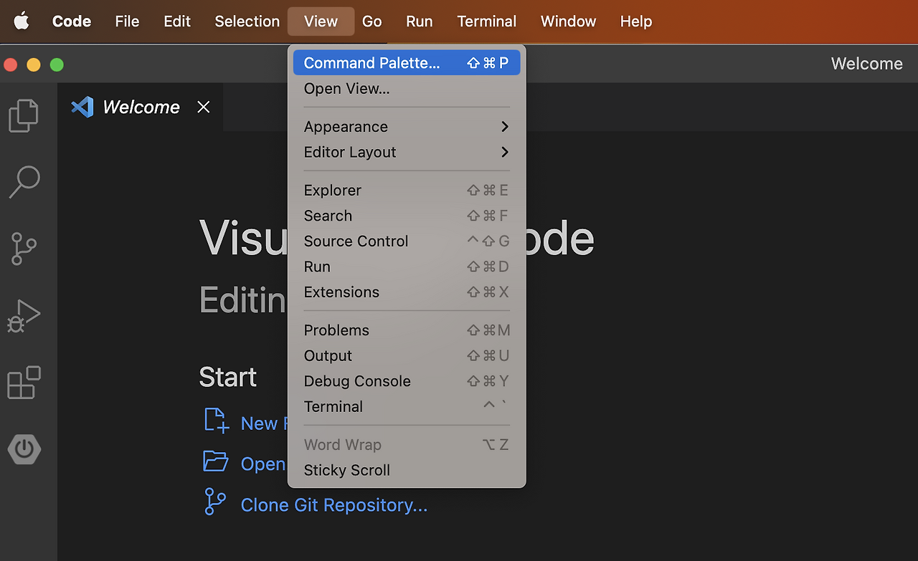918x561 pixels.
Task: Expand the Editor Layout submenu
Action: click(350, 152)
